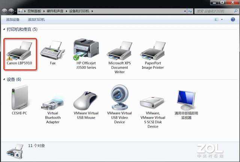Choose Microsoft XPS Document Writer
Image resolution: width=240 pixels, height=162 pixels.
[119, 52]
